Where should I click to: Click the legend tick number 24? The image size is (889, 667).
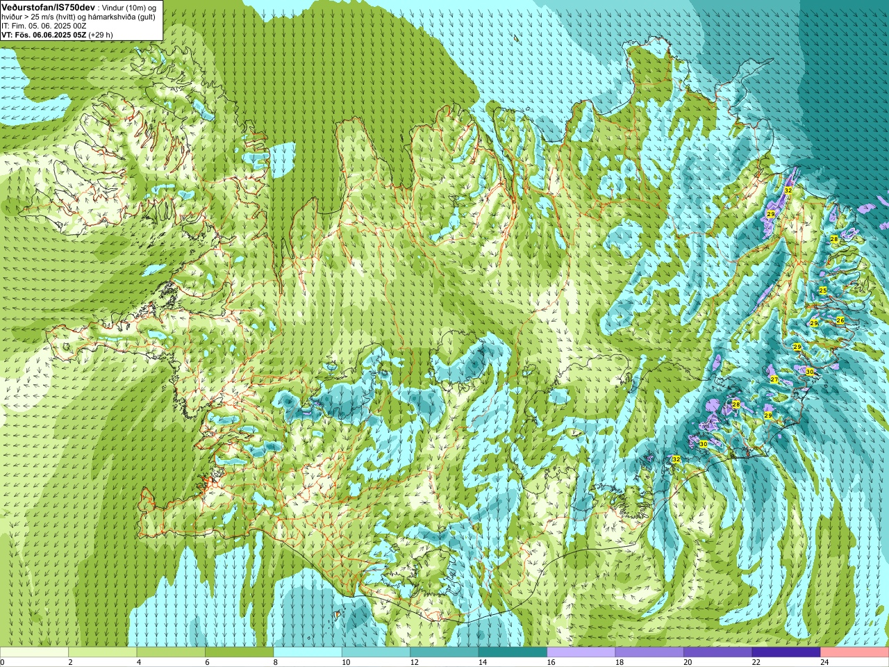(x=824, y=662)
